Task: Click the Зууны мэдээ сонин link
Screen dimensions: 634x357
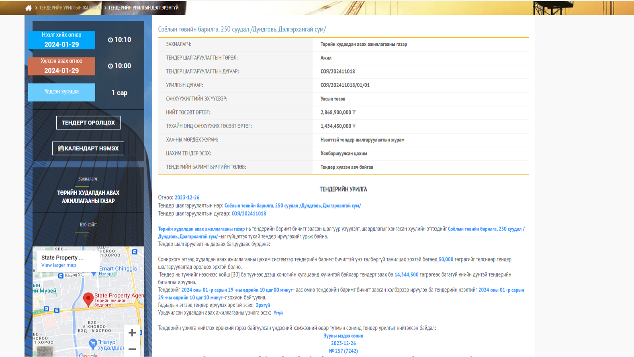Action: point(343,336)
